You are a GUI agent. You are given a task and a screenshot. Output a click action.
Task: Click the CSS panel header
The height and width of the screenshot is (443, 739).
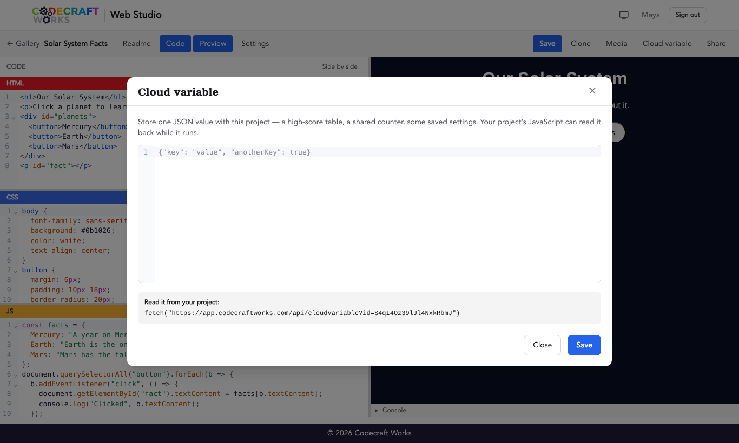[x=63, y=197]
